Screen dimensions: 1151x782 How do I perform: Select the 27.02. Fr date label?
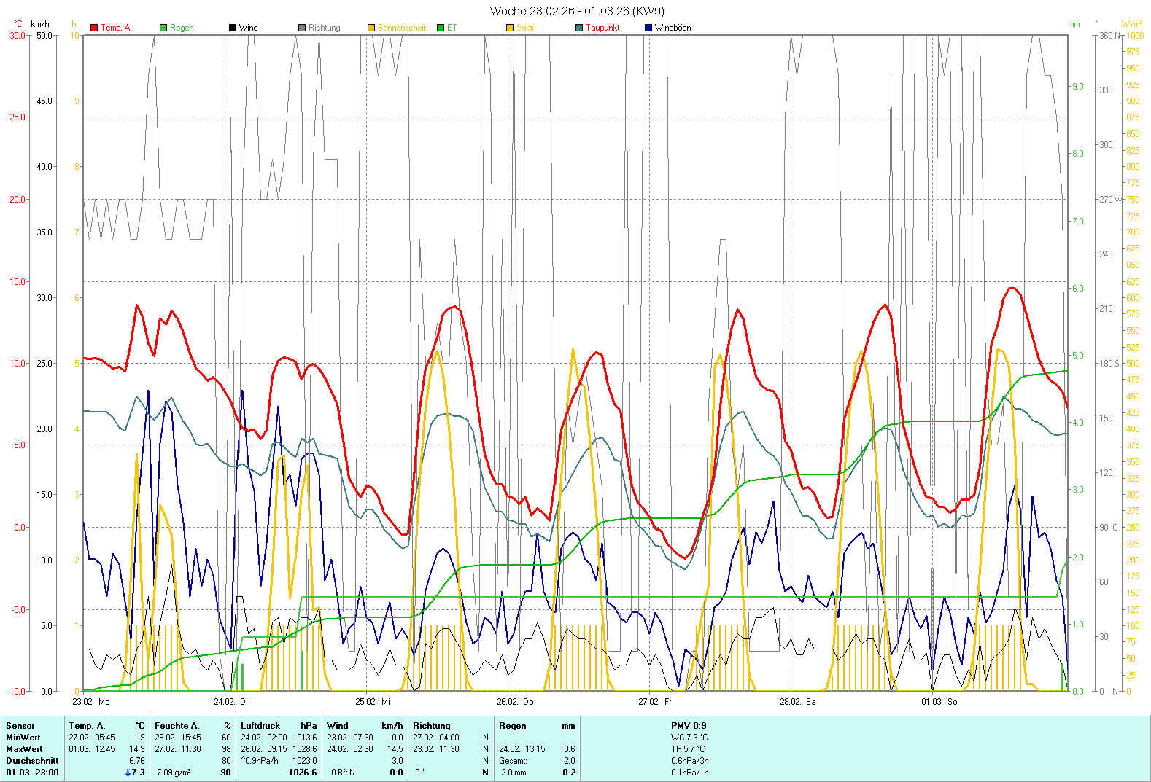654,702
